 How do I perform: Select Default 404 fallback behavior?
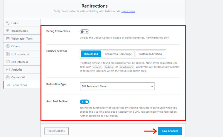(x=91, y=54)
